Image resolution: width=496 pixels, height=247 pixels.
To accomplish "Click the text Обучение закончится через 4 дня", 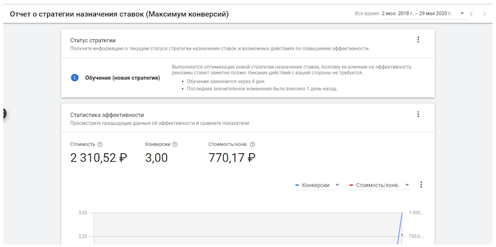I will [x=226, y=81].
